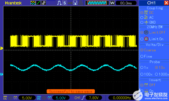Click the sine wave display icon
Viewport: 169px width, 101px height.
pos(33,3)
